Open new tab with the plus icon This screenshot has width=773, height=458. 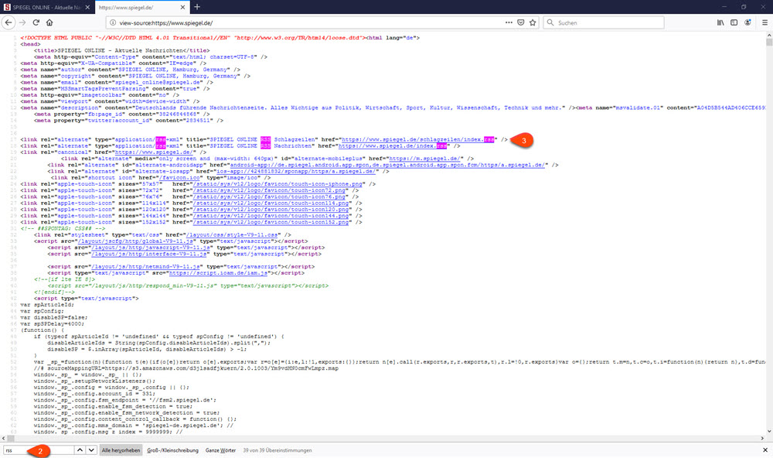tap(197, 7)
